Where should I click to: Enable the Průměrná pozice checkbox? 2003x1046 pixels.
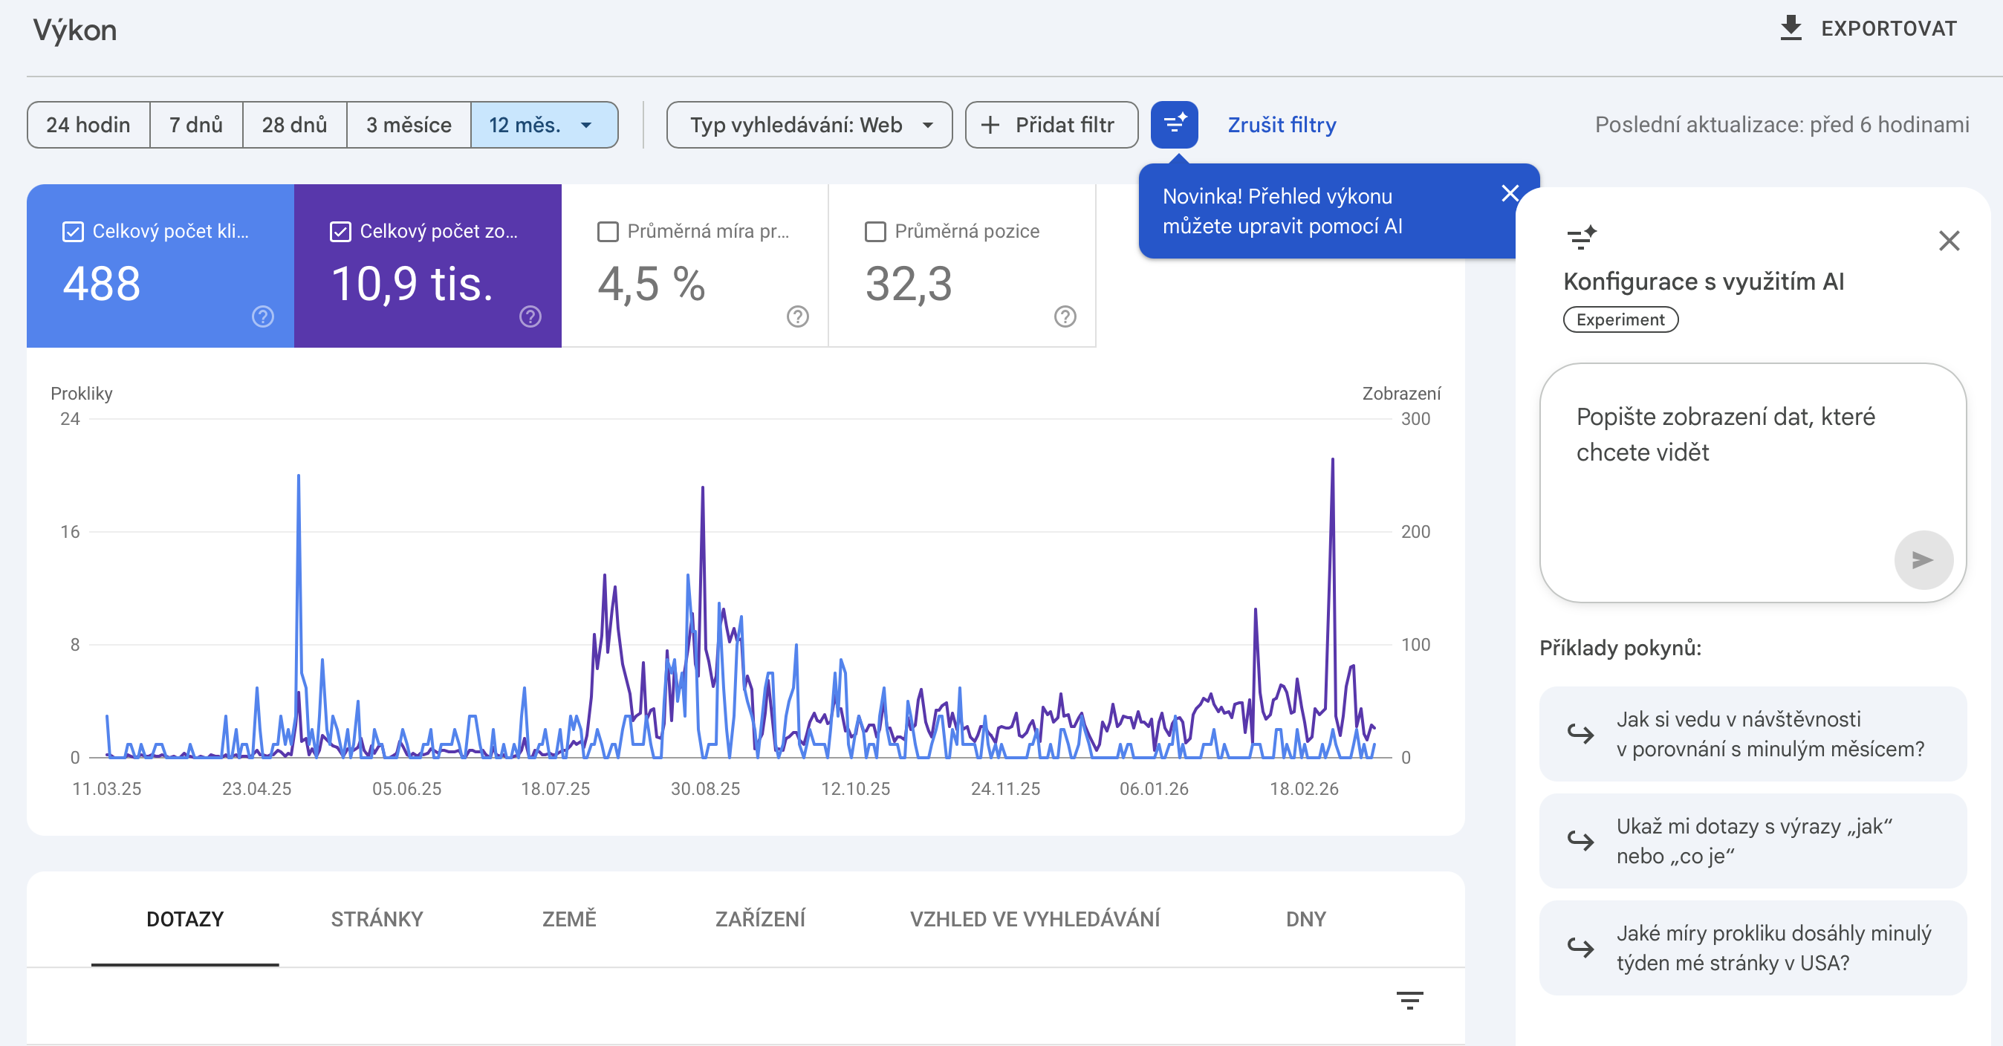pos(875,232)
